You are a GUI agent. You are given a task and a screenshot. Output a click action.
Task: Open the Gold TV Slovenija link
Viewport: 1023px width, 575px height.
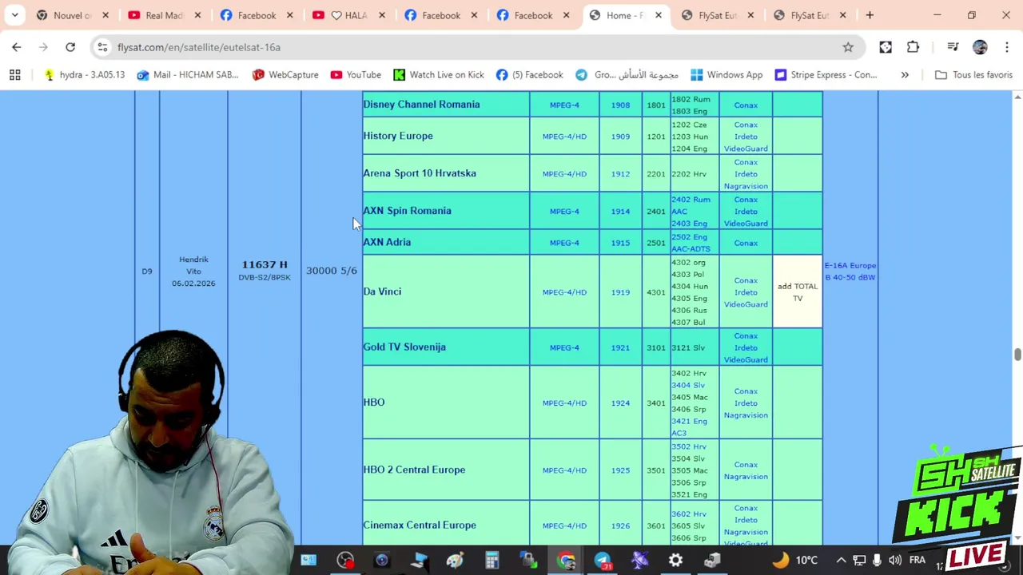click(x=404, y=347)
